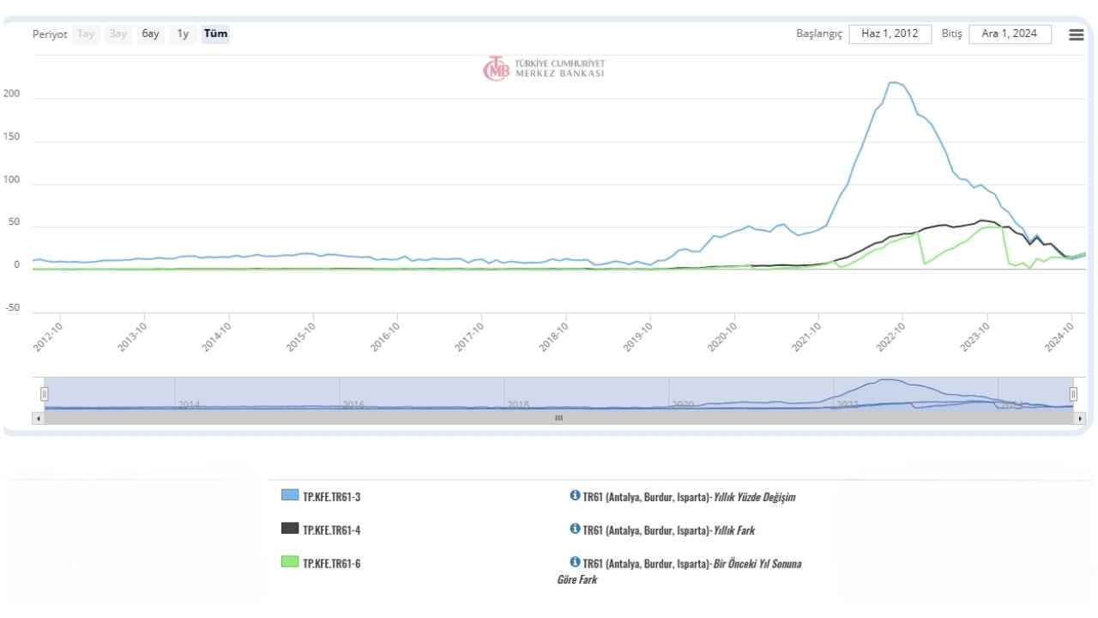Click the left navigator range handle

45,394
